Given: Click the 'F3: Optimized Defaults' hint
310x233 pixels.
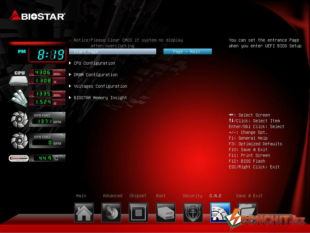Looking at the screenshot, I should click(256, 144).
